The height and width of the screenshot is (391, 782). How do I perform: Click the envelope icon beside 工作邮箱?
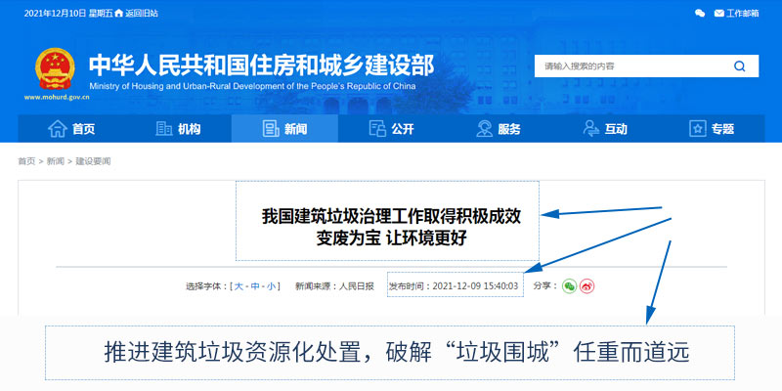[718, 14]
